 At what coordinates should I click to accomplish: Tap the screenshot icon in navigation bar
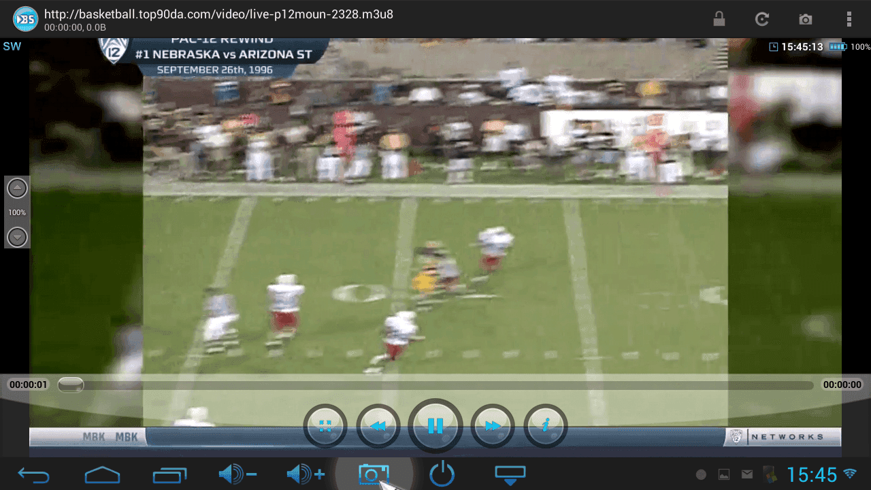[x=374, y=474]
